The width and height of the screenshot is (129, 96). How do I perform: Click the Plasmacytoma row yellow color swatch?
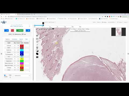[22, 59]
